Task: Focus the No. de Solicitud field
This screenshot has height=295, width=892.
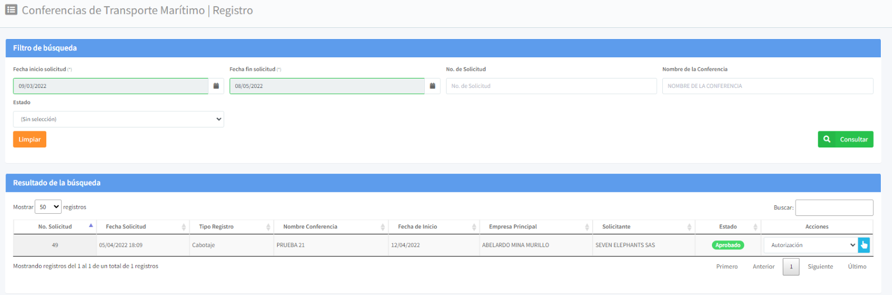Action: 551,86
